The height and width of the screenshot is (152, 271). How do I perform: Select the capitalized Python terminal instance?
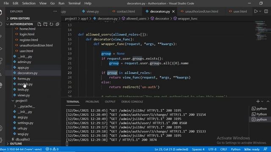259,114
